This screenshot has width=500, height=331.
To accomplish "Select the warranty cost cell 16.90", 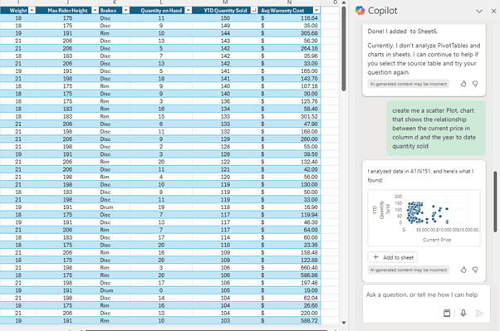I will 289,207.
